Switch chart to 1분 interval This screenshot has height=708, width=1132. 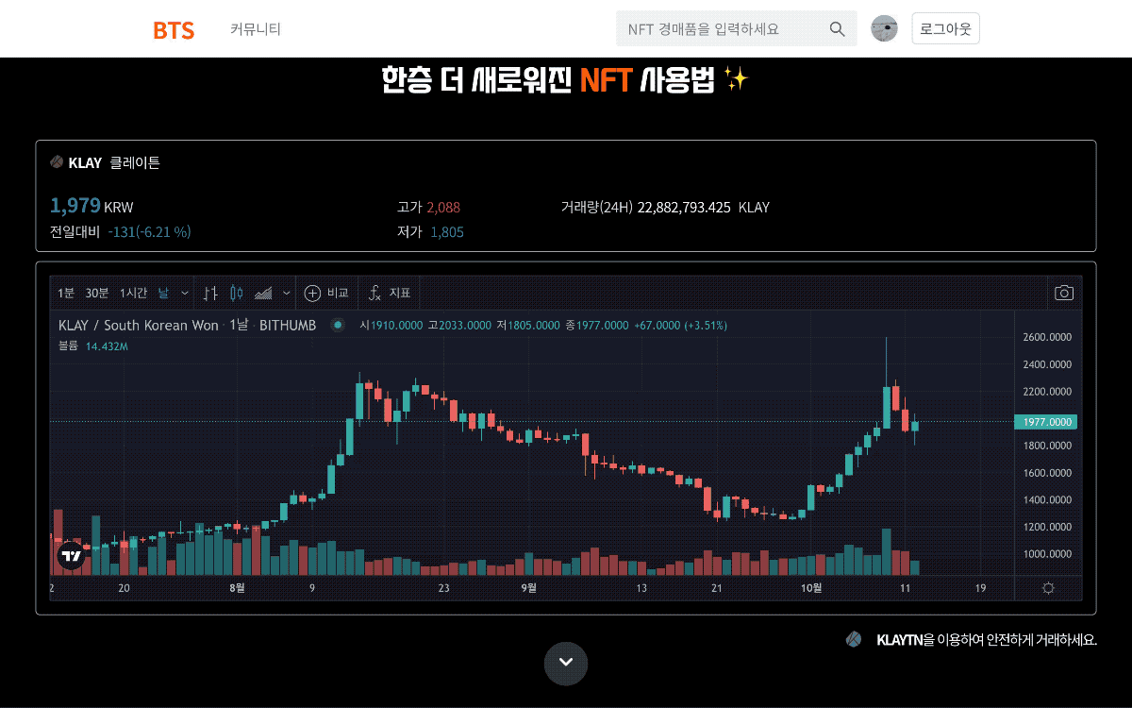[66, 293]
